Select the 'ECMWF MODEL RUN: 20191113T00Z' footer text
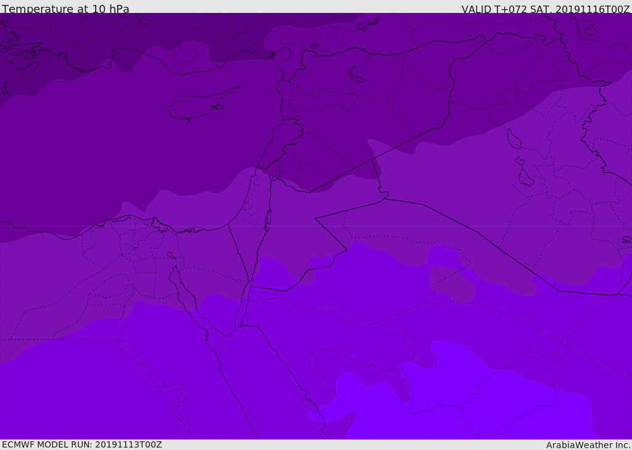The height and width of the screenshot is (450, 632). (x=82, y=444)
